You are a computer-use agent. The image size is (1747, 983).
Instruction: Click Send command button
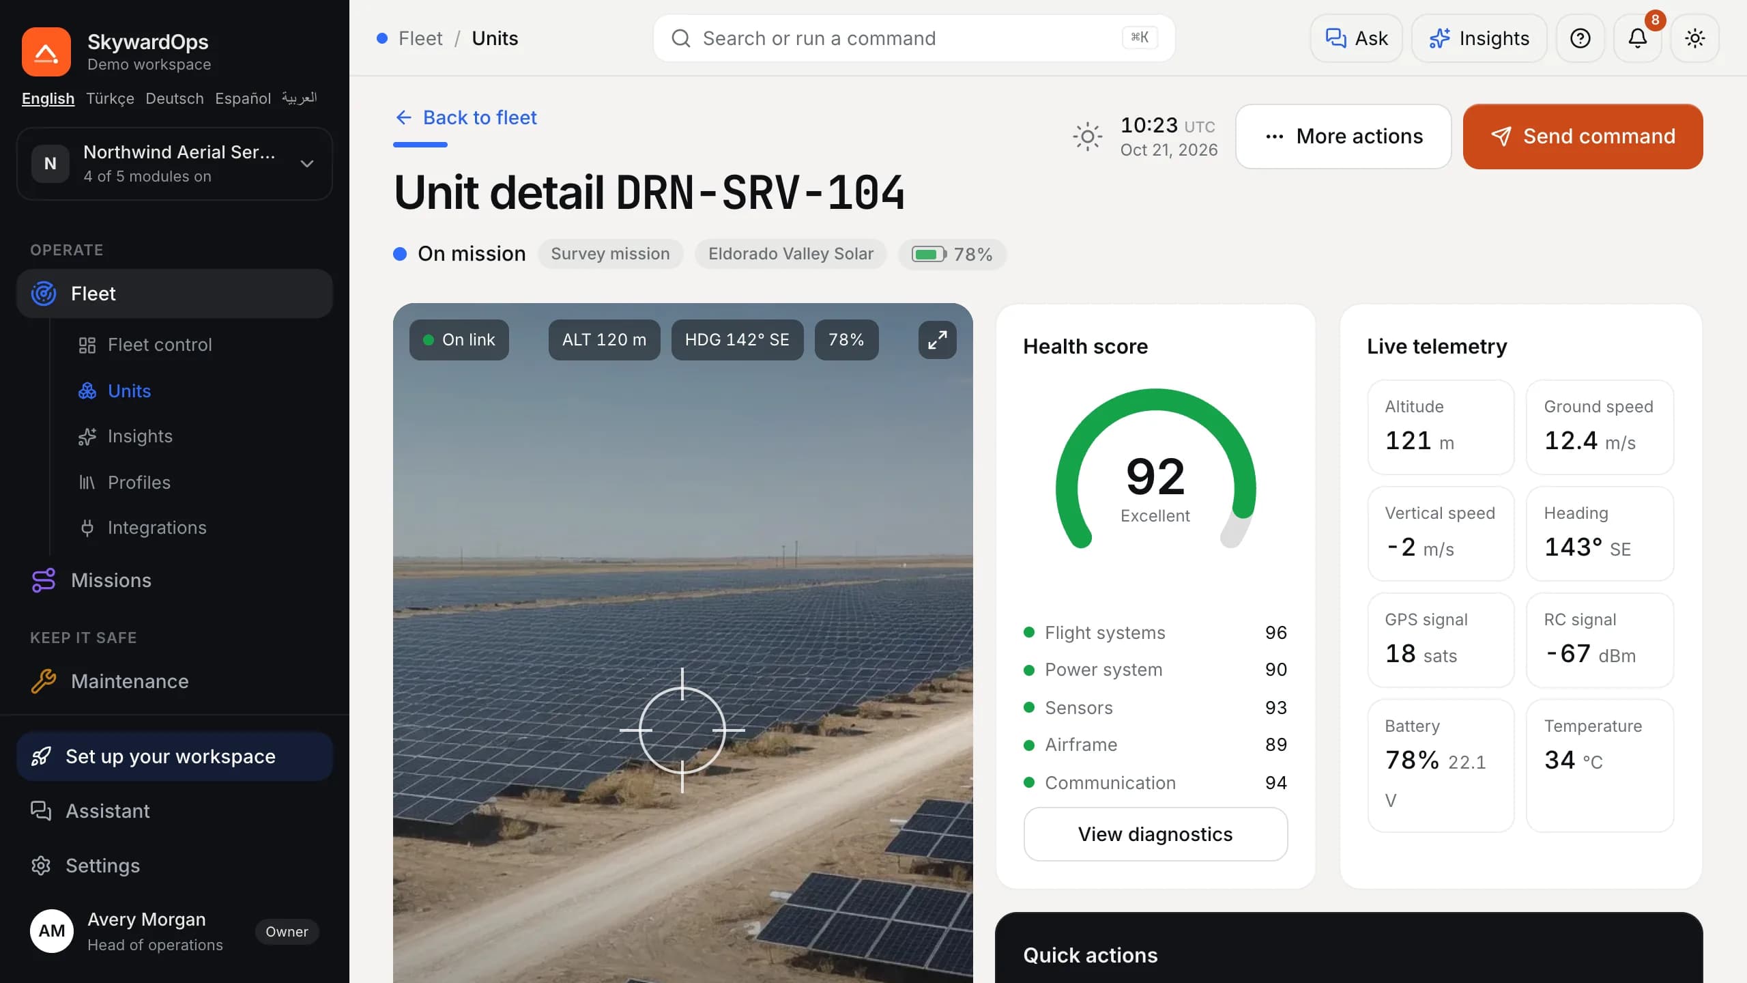pos(1583,137)
